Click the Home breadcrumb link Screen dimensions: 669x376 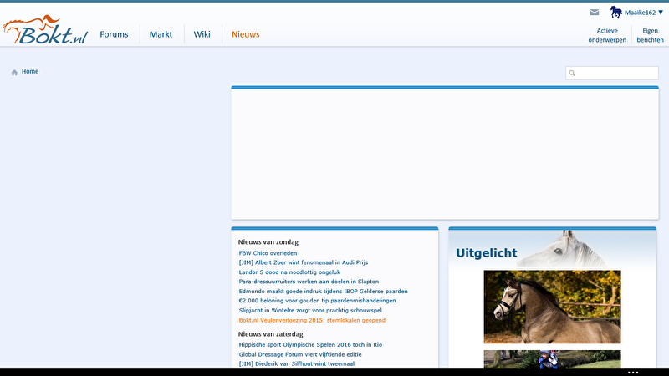(30, 71)
